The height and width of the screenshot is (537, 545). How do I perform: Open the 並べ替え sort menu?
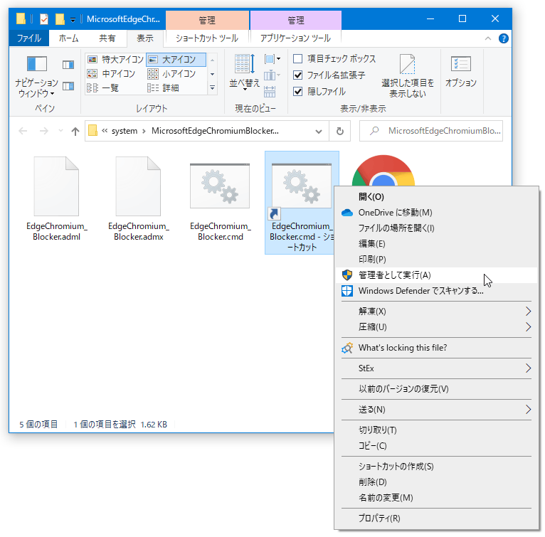pyautogui.click(x=245, y=73)
